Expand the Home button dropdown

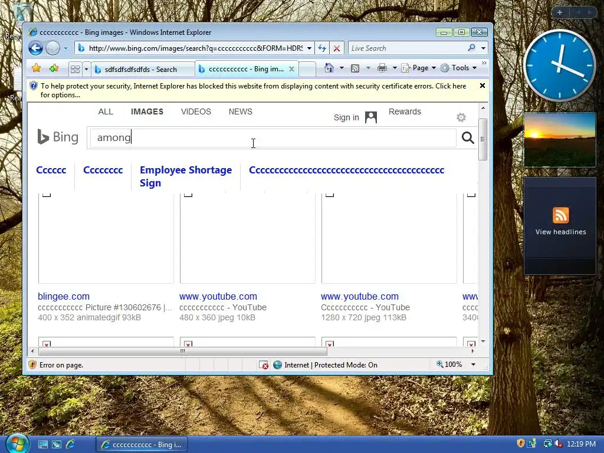click(x=342, y=68)
